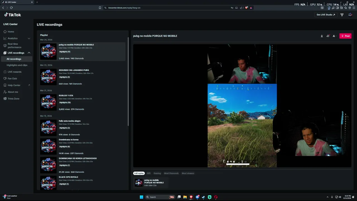
Task: Open the browser hamburger menu
Action: coord(354,8)
